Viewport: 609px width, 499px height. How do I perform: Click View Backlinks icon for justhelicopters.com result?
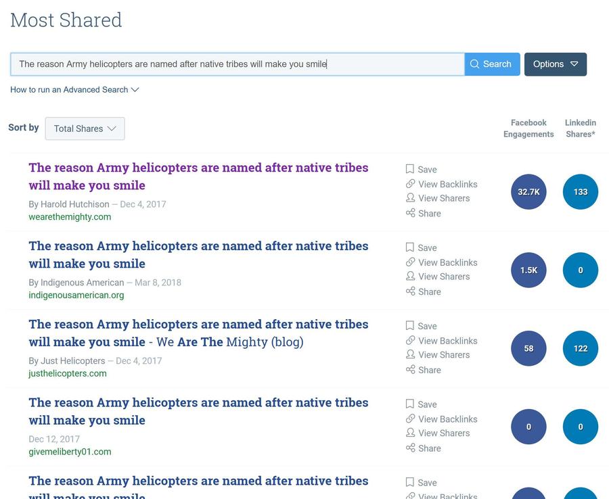coord(410,340)
